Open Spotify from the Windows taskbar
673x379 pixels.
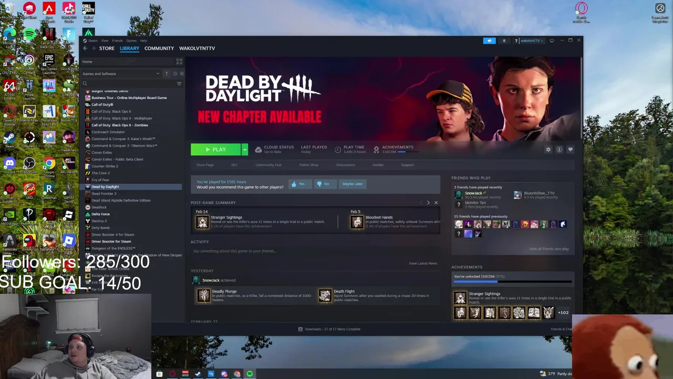(250, 374)
